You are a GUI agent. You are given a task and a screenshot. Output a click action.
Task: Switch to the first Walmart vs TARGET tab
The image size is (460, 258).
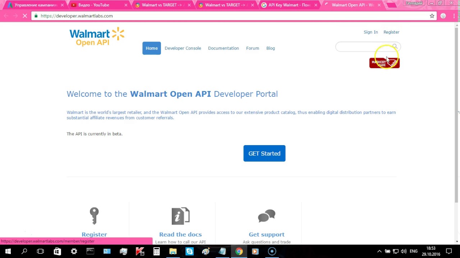[162, 5]
